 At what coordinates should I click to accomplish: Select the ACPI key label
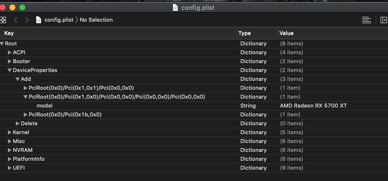19,52
